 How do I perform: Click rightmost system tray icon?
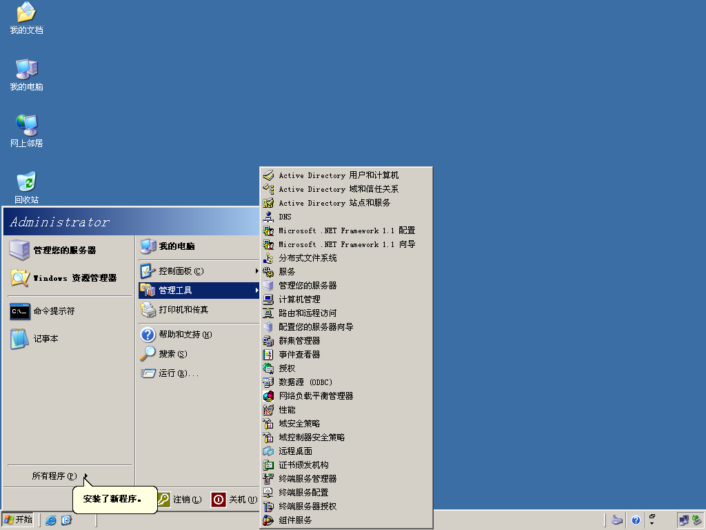pyautogui.click(x=697, y=520)
